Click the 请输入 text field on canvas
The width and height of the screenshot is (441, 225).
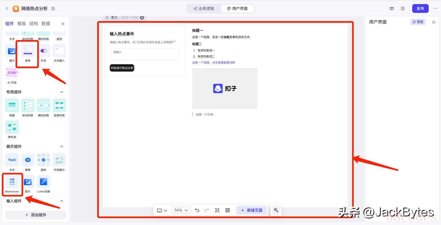click(x=145, y=54)
